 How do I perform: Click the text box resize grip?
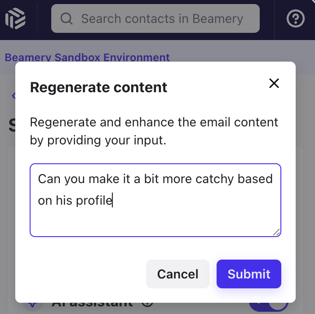[x=276, y=232]
